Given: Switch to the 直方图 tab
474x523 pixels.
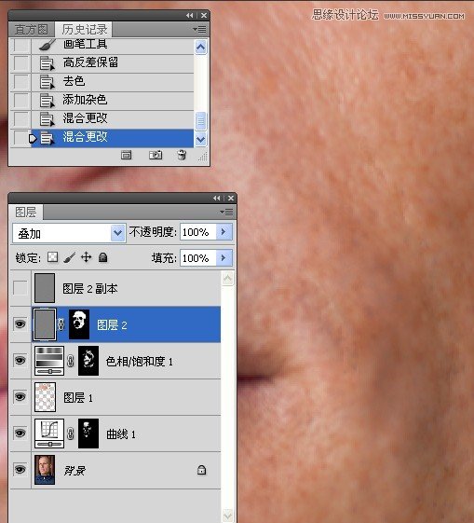Looking at the screenshot, I should 31,30.
